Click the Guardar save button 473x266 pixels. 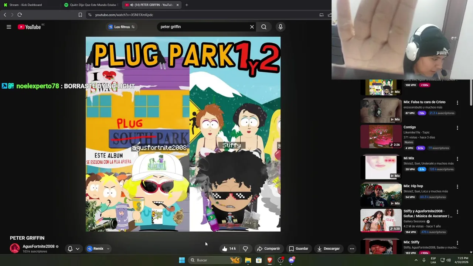tap(299, 249)
